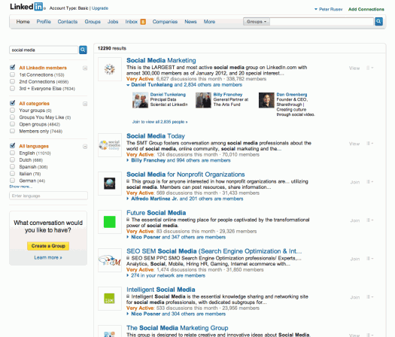
Task: Open options menu for Intelligent Social Media
Action: (370, 296)
